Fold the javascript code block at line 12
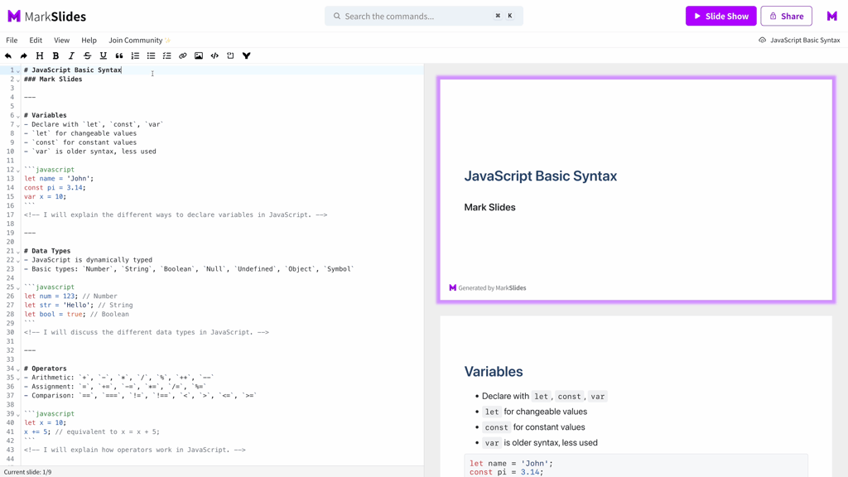The width and height of the screenshot is (848, 477). pos(17,169)
